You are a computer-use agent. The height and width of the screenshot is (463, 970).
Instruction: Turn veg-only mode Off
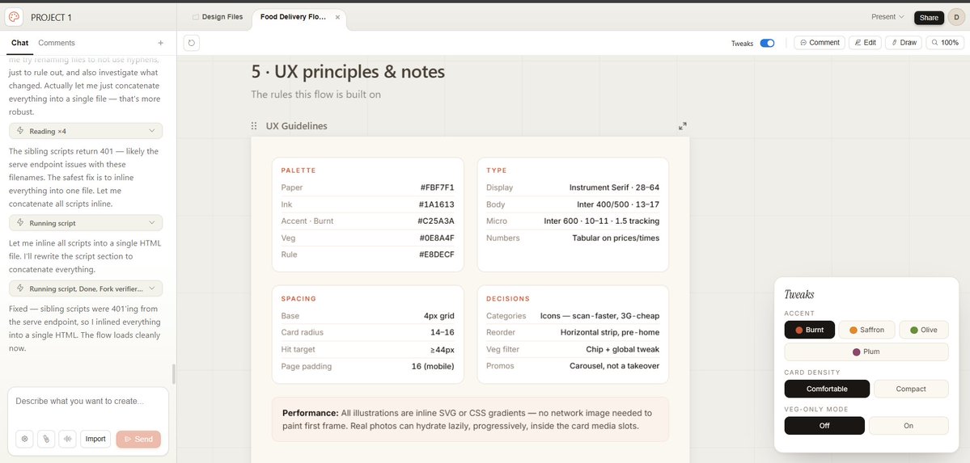[824, 425]
